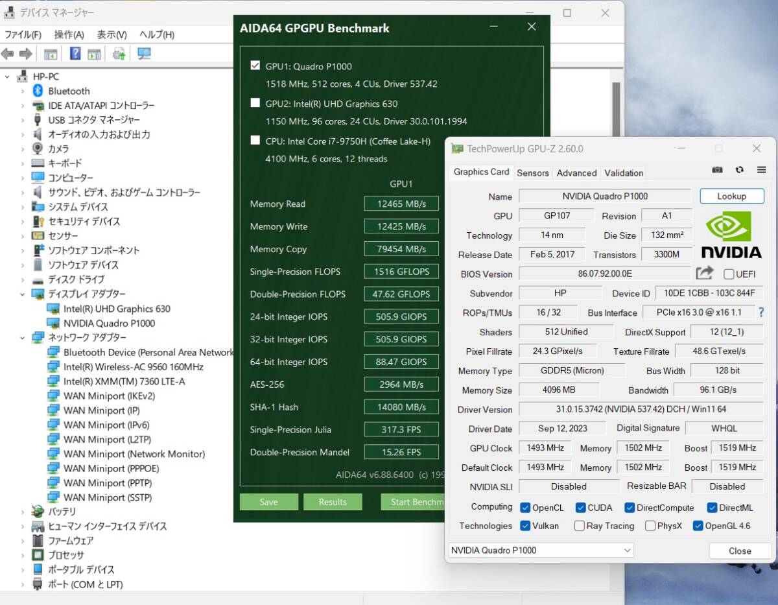Image resolution: width=778 pixels, height=605 pixels.
Task: Click the Results button in AIDA64
Action: coord(333,502)
